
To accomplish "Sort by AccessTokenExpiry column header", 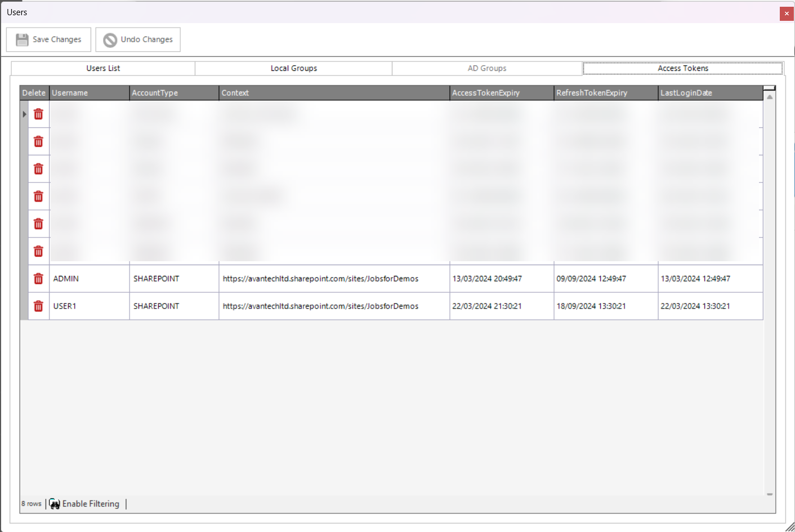I will pos(501,93).
